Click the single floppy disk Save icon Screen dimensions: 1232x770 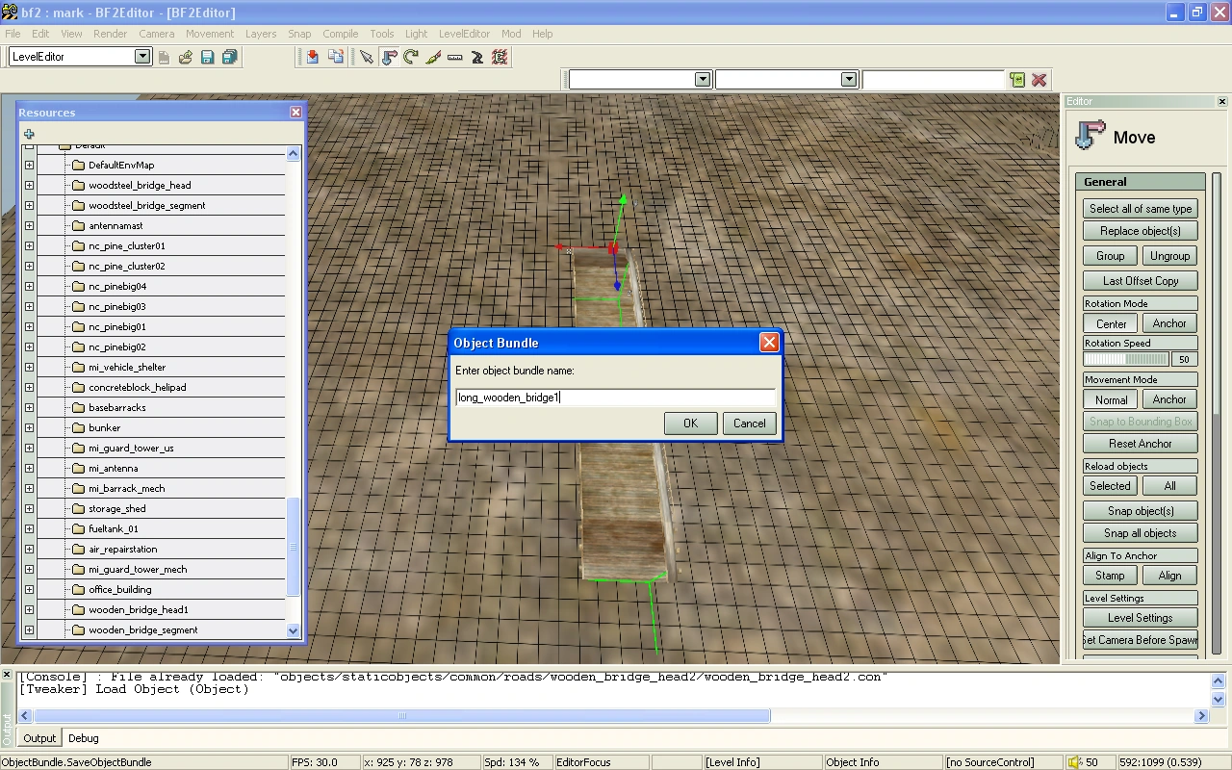pos(207,58)
